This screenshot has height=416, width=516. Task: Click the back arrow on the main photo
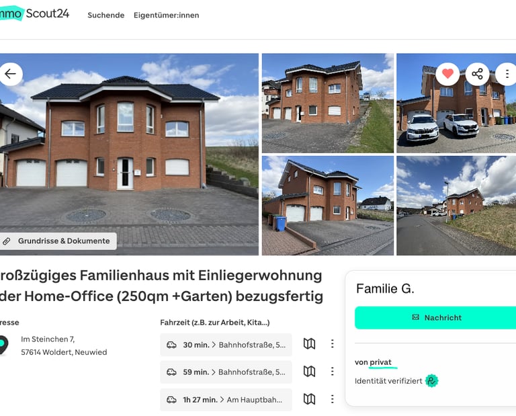[11, 74]
